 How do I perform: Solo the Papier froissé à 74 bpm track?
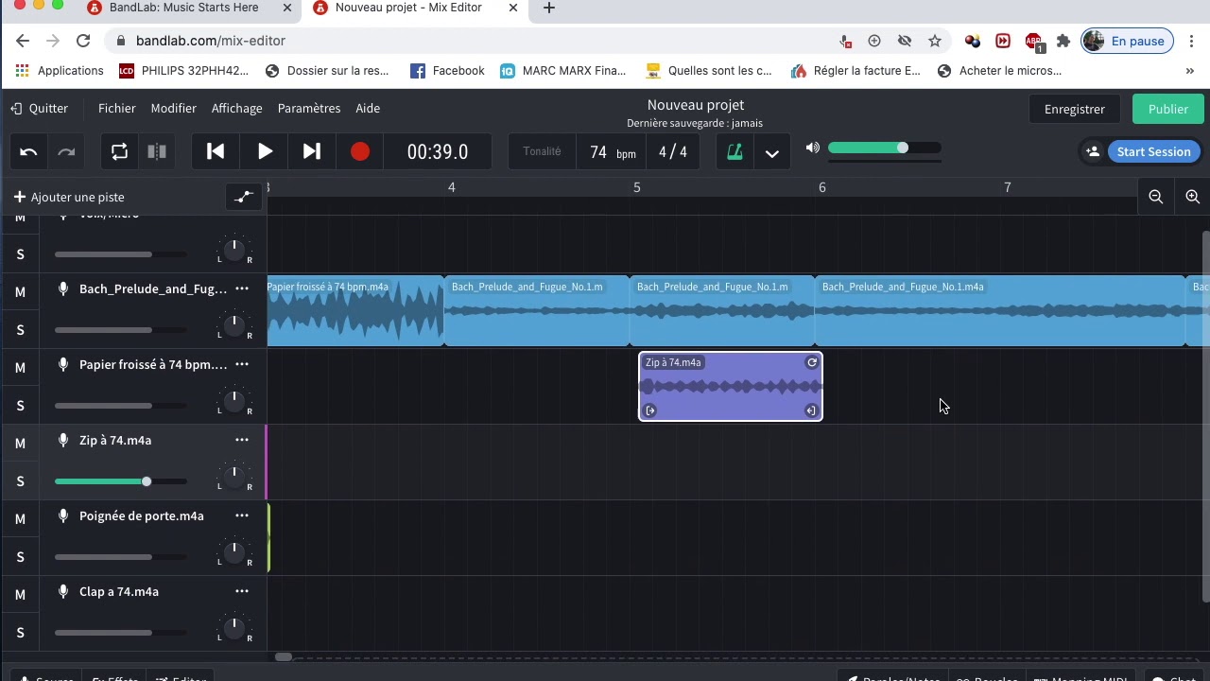(x=20, y=406)
